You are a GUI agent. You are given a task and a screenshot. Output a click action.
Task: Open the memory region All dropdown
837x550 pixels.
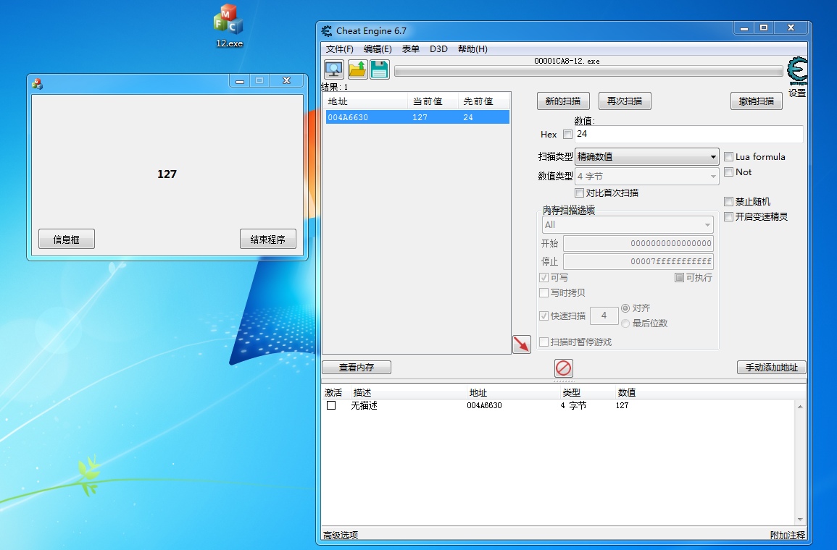pyautogui.click(x=628, y=225)
